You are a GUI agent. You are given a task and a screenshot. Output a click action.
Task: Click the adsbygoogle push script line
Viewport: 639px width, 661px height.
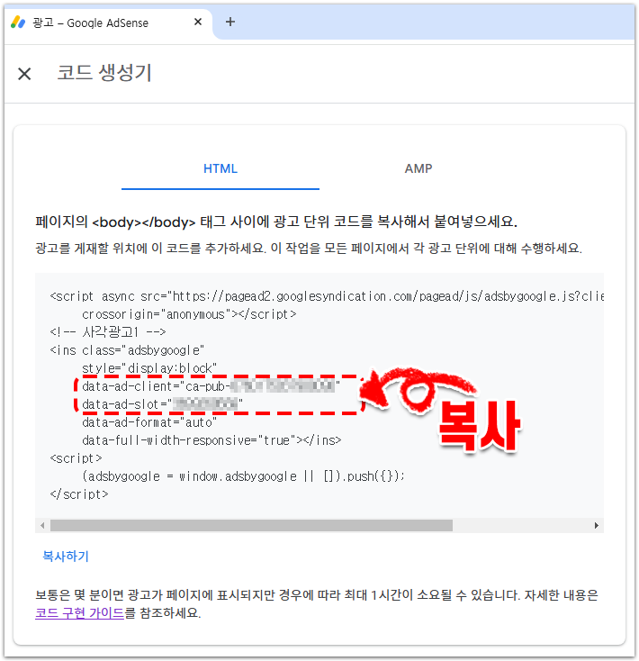(x=244, y=476)
